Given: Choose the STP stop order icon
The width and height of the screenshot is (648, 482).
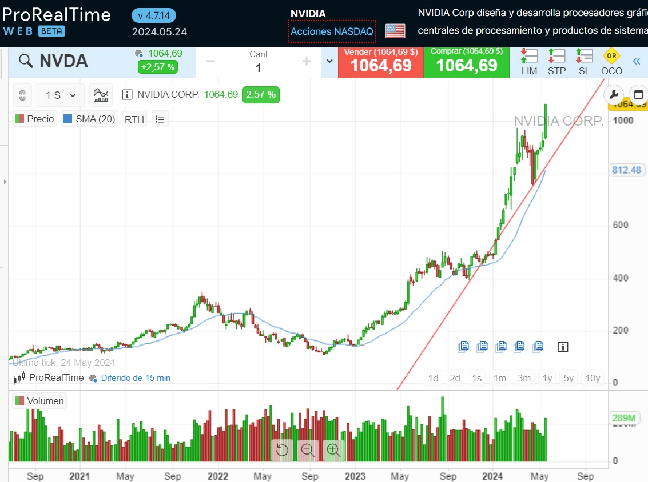Looking at the screenshot, I should point(556,62).
